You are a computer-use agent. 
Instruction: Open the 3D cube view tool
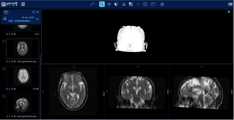click(x=116, y=4)
